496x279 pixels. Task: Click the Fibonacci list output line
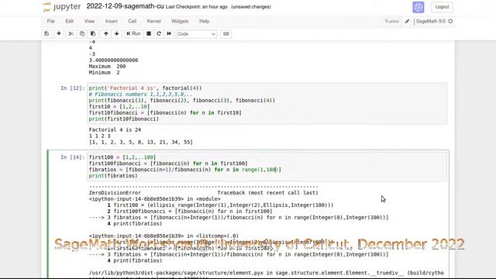141,142
